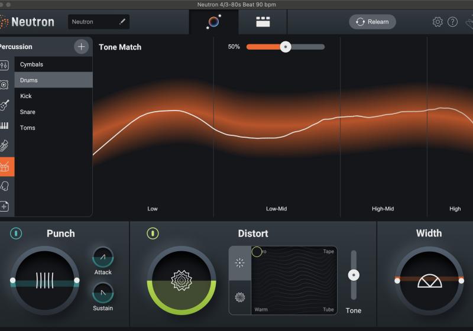Image resolution: width=473 pixels, height=331 pixels.
Task: Select Toms in the Percussion list
Action: coord(53,128)
